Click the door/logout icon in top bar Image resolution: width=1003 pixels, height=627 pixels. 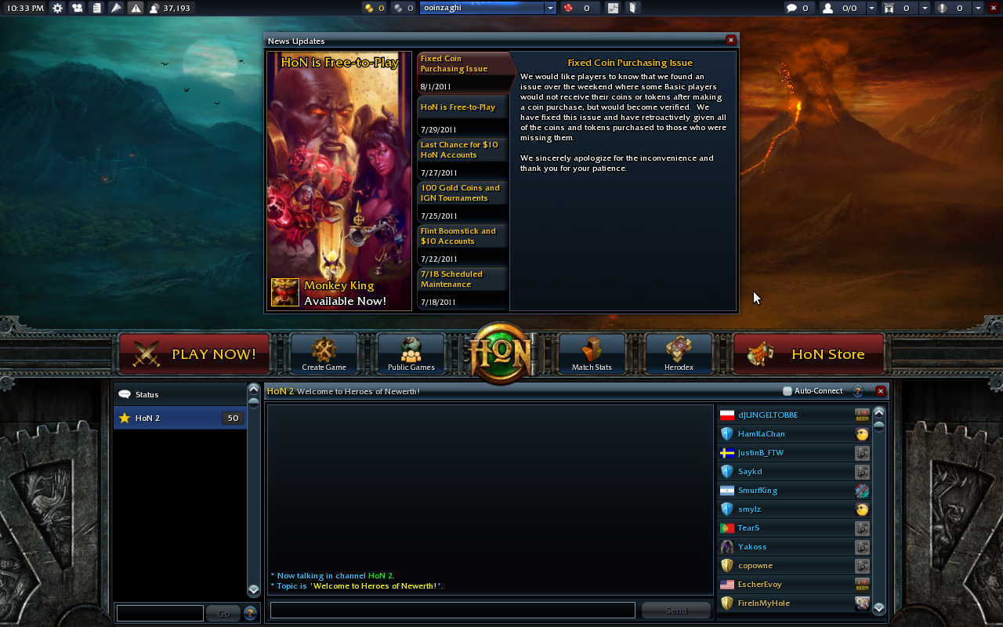point(632,8)
